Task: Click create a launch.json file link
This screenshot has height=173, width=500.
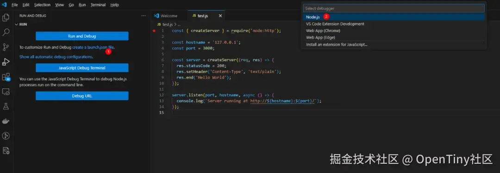Action: (93, 48)
